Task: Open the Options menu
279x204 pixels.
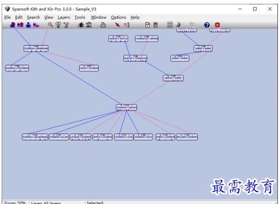Action: tap(118, 17)
